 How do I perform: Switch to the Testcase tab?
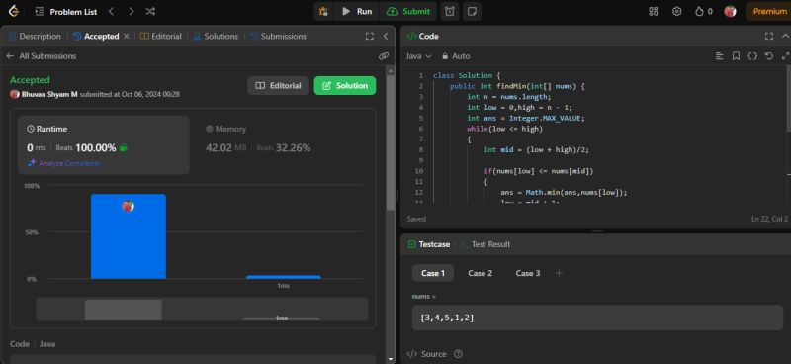[x=428, y=244]
